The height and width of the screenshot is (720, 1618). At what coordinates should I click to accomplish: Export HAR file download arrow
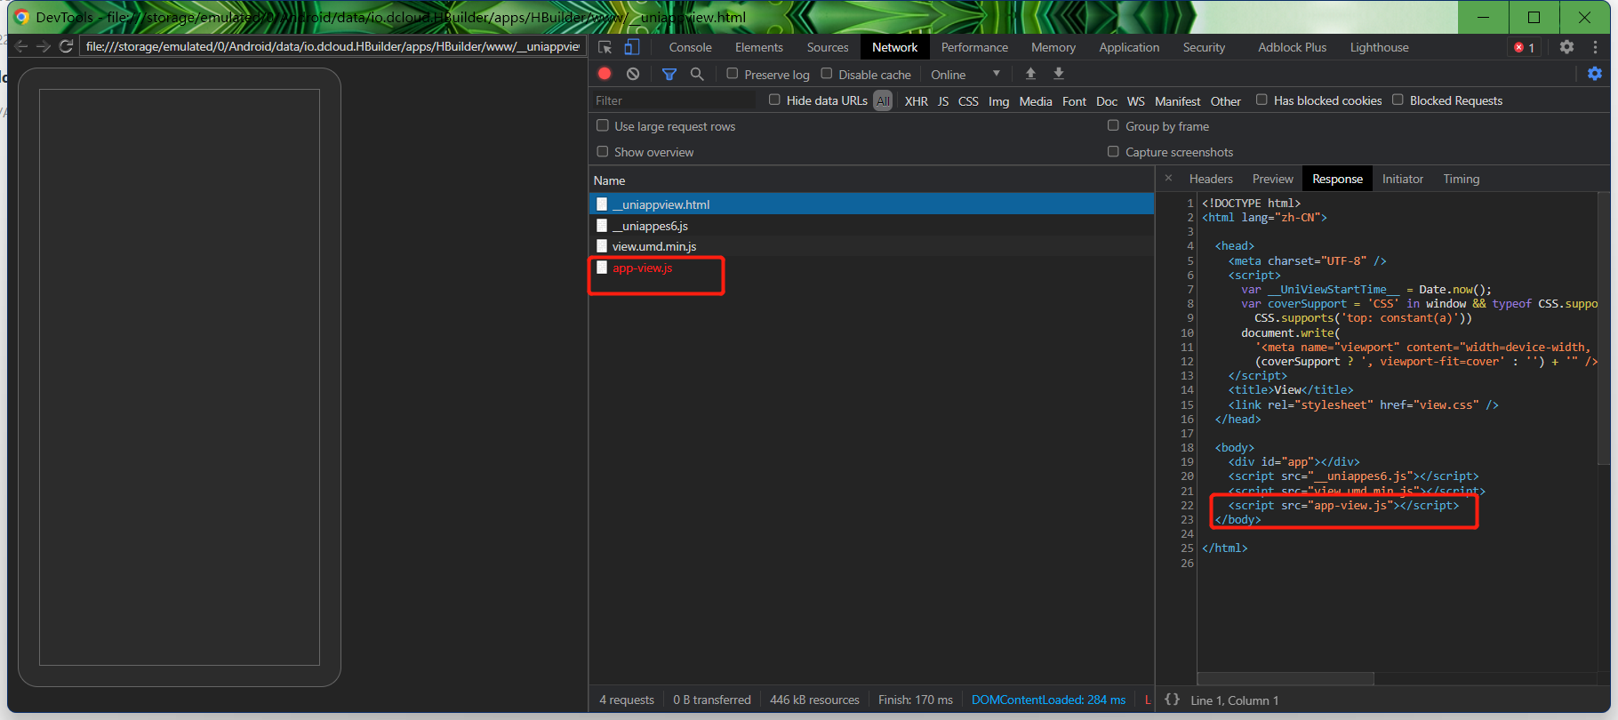[x=1059, y=74]
